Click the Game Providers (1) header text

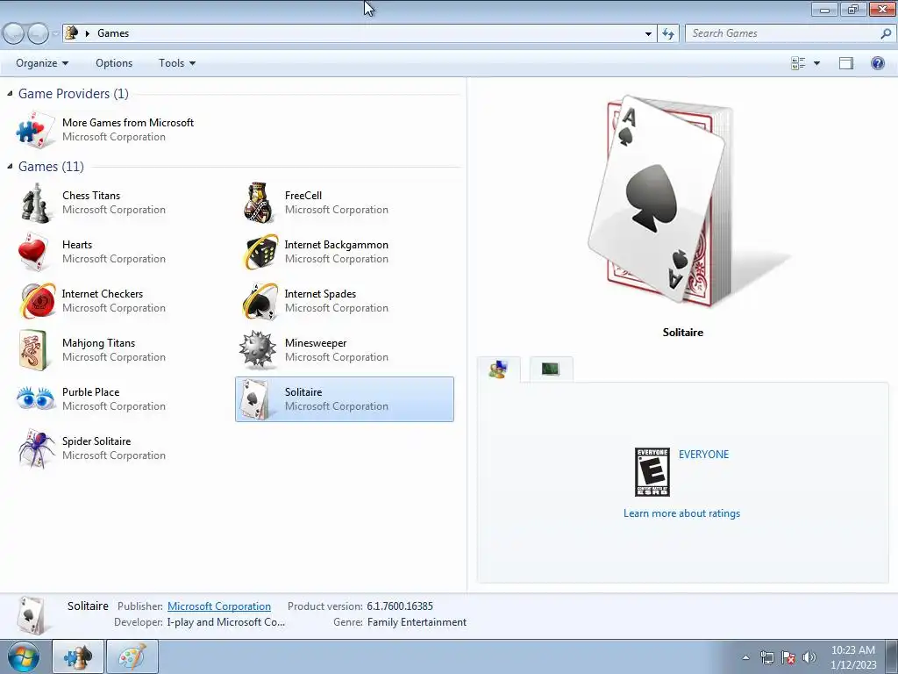point(74,93)
